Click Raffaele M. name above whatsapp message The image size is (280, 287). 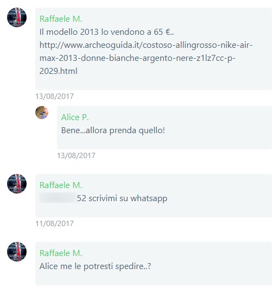click(x=61, y=185)
